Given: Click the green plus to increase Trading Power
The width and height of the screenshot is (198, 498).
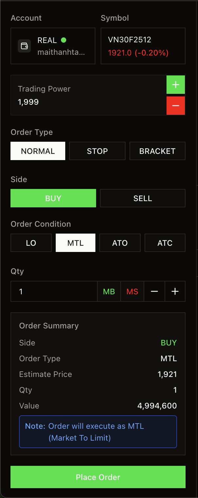Looking at the screenshot, I should click(176, 85).
